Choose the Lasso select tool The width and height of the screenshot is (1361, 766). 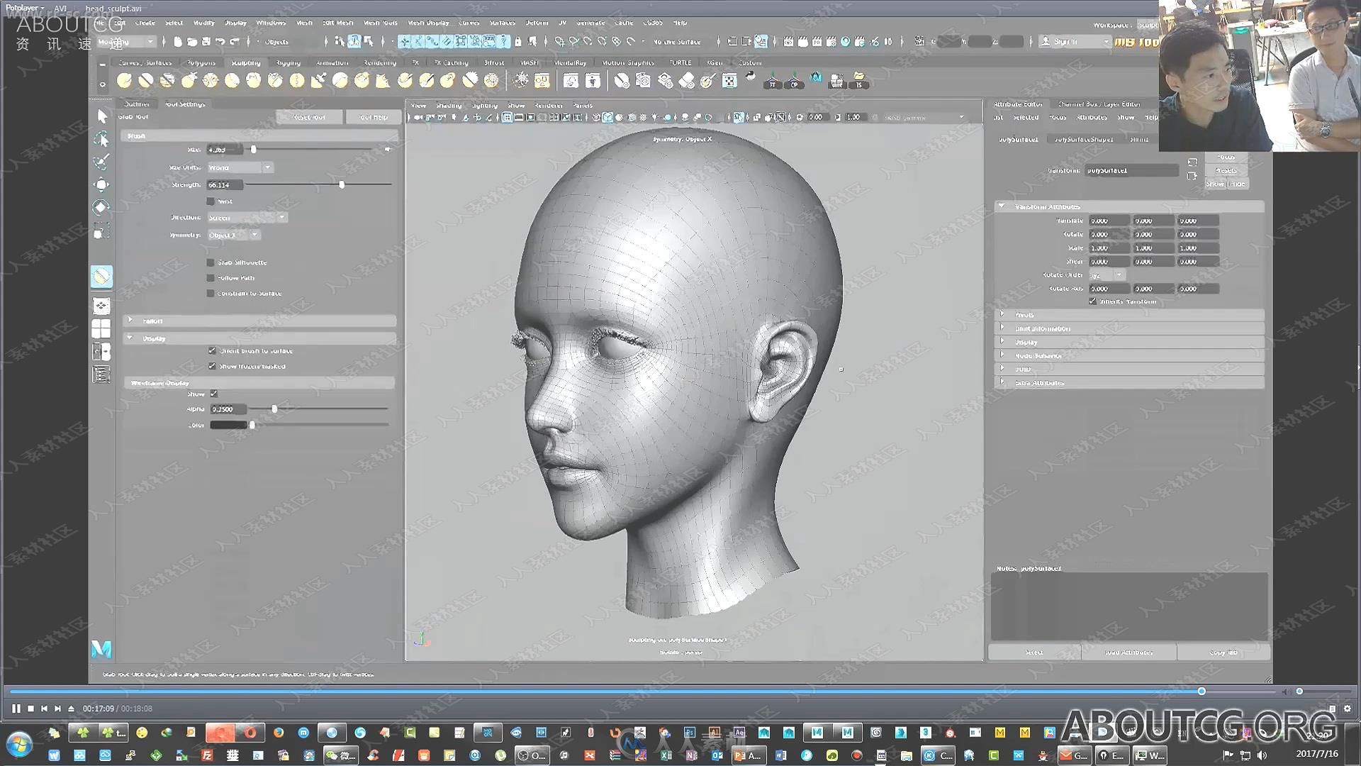[x=102, y=139]
